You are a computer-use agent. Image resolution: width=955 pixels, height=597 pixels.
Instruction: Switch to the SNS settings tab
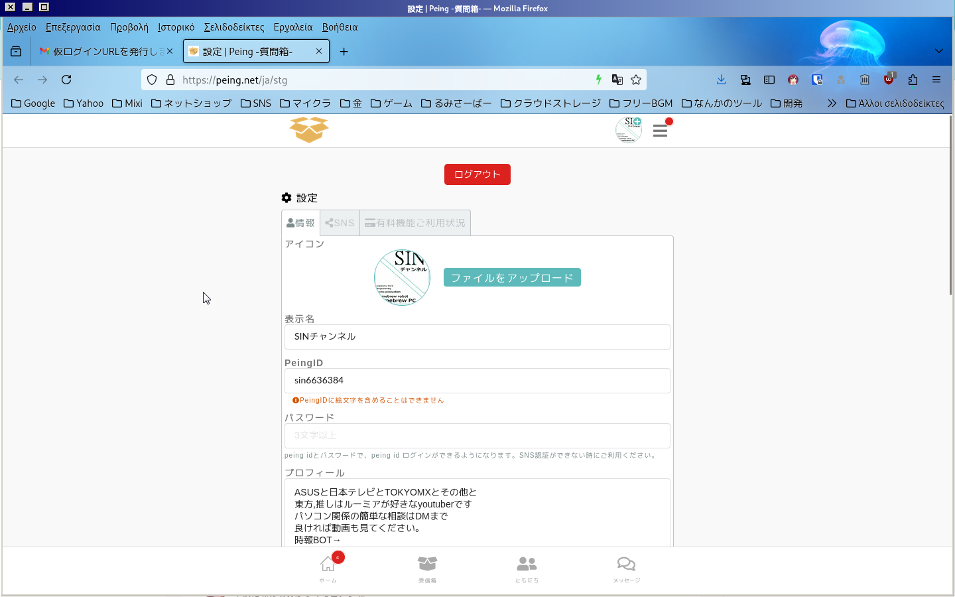click(340, 223)
